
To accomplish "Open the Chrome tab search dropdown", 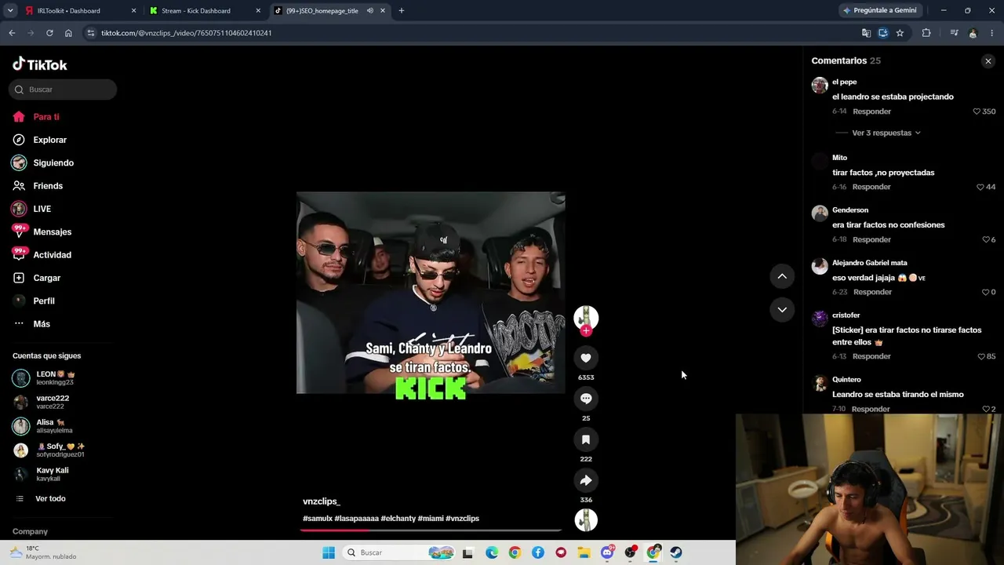I will [10, 11].
